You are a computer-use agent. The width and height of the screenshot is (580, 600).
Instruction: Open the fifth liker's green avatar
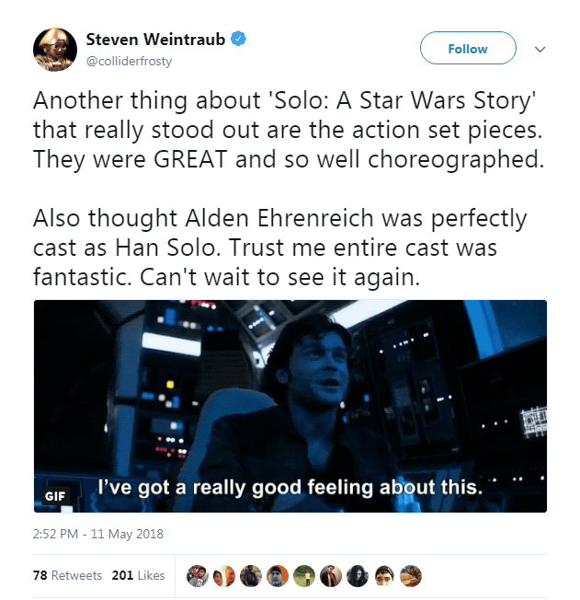(304, 576)
